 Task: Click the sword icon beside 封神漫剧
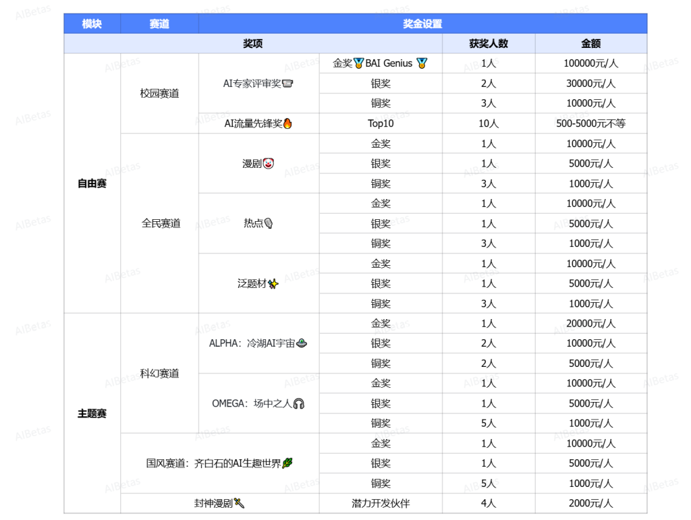click(239, 503)
